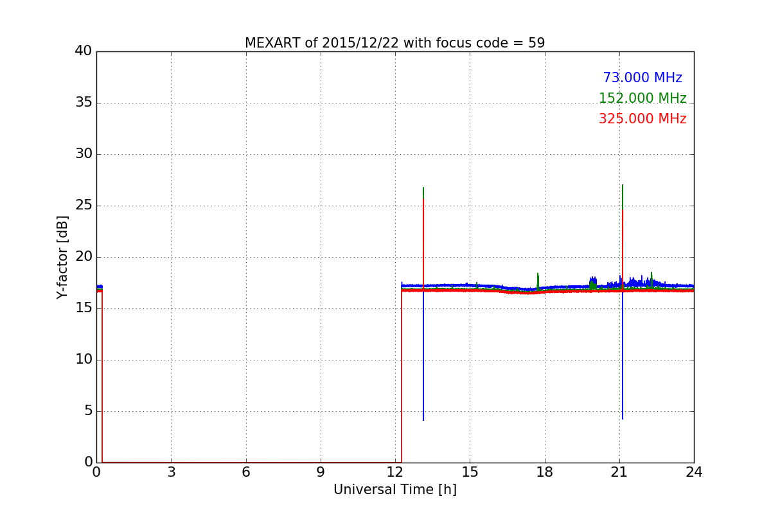The image size is (771, 514).
Task: Click the x-axis tick label 12
Action: pyautogui.click(x=395, y=472)
